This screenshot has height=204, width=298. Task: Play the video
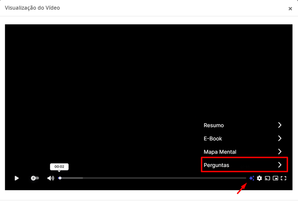[17, 178]
